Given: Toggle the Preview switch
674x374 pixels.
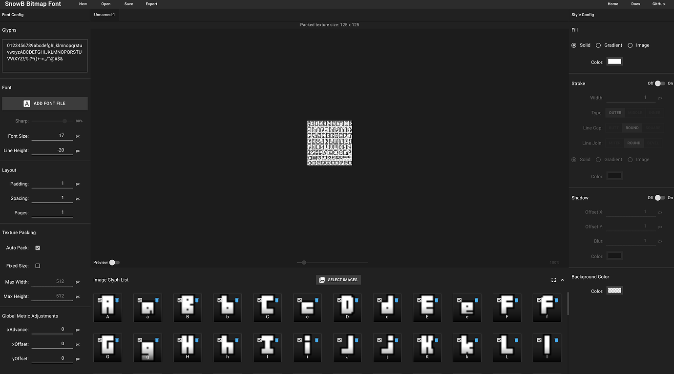Looking at the screenshot, I should pos(114,262).
